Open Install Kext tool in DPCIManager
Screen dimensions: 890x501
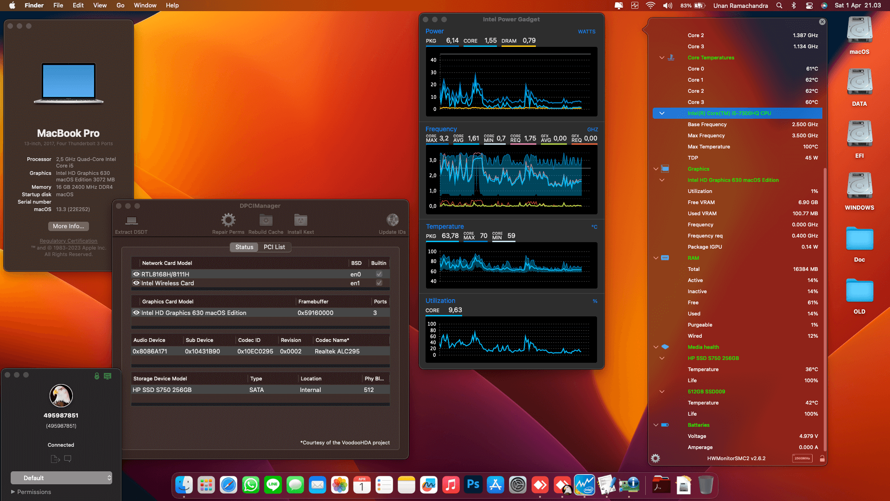point(300,224)
